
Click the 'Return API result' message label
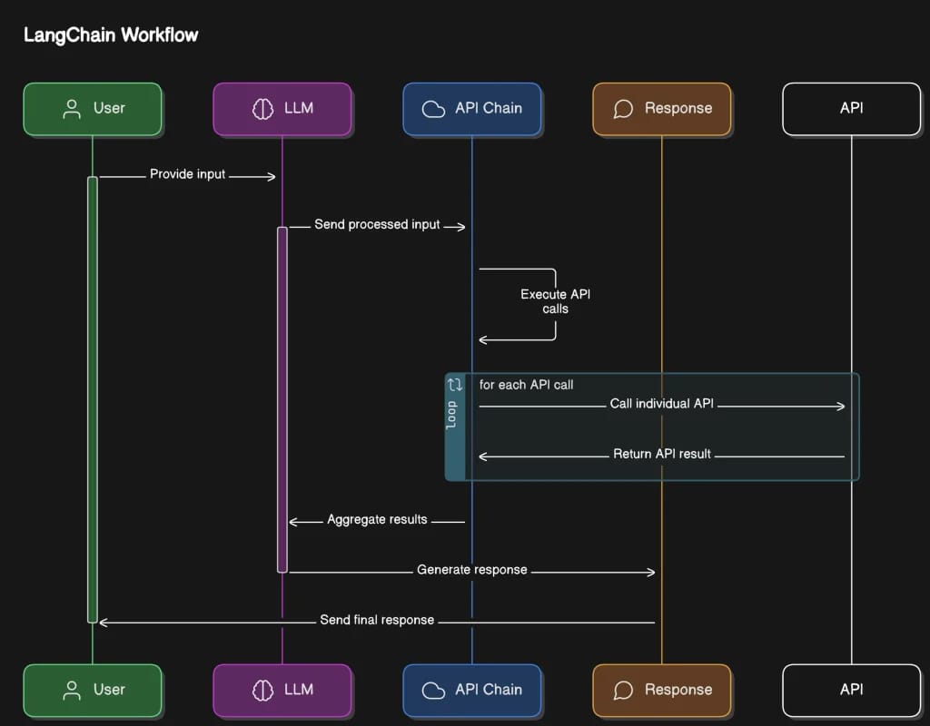[662, 454]
